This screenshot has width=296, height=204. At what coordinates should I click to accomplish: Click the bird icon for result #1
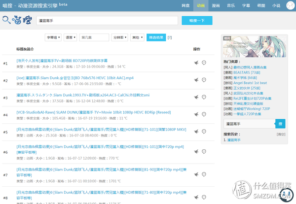pyautogui.click(x=196, y=63)
